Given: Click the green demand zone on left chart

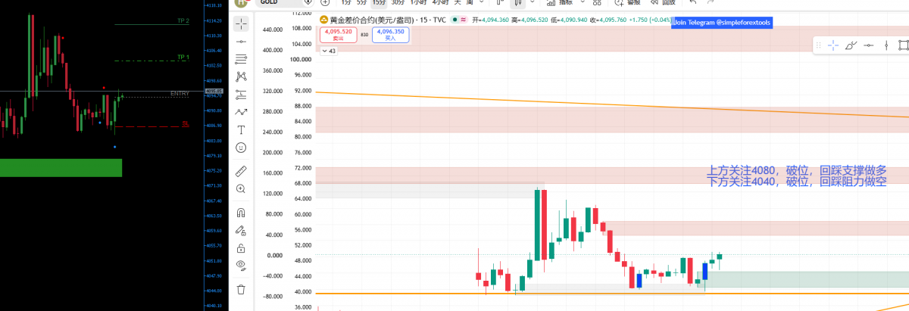Looking at the screenshot, I should tap(61, 168).
